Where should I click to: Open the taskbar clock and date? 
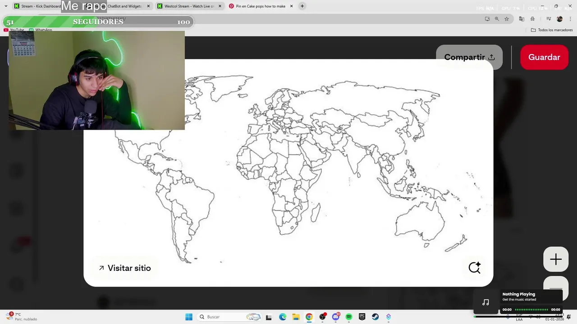[554, 317]
